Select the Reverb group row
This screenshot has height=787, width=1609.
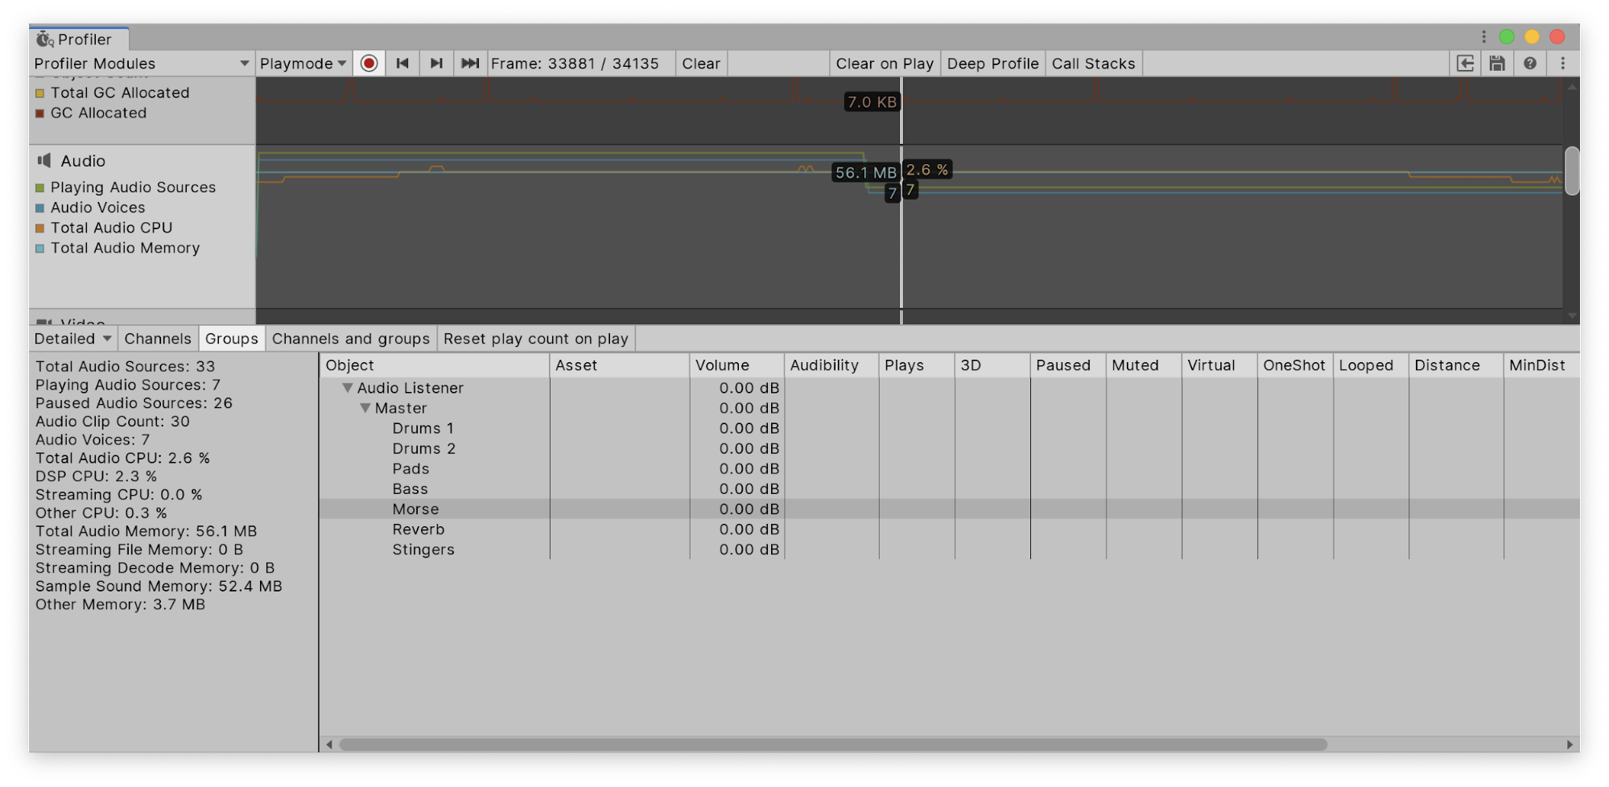coord(949,529)
